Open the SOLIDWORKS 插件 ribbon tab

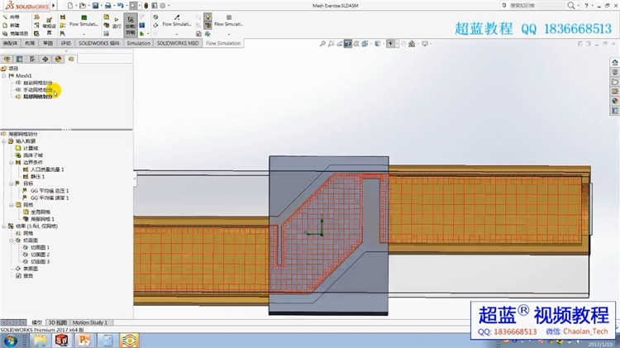(99, 43)
